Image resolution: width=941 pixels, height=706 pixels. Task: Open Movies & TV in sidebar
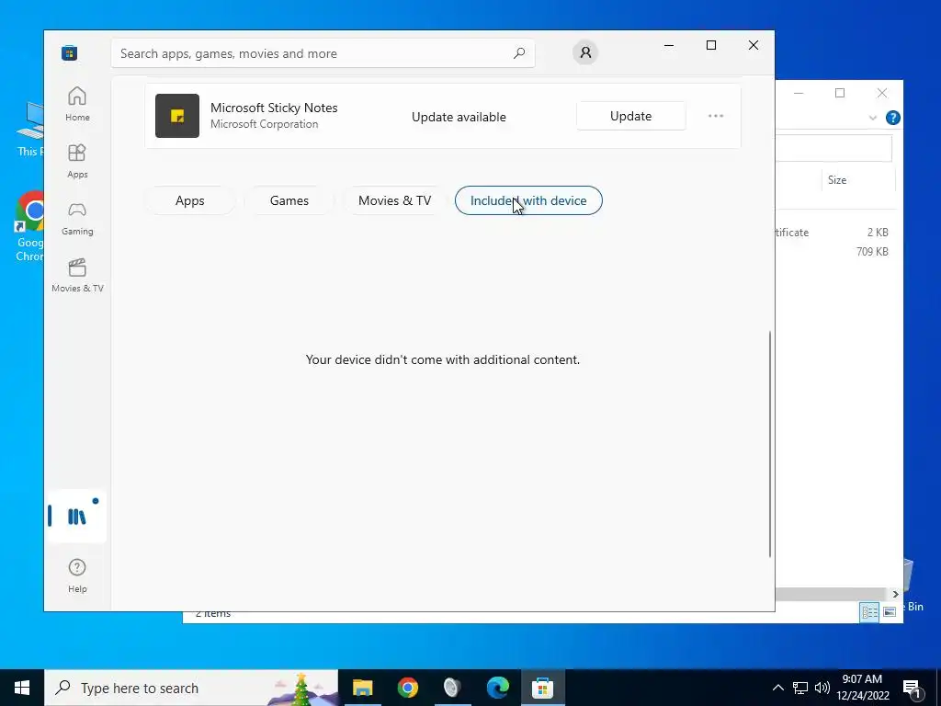click(77, 275)
